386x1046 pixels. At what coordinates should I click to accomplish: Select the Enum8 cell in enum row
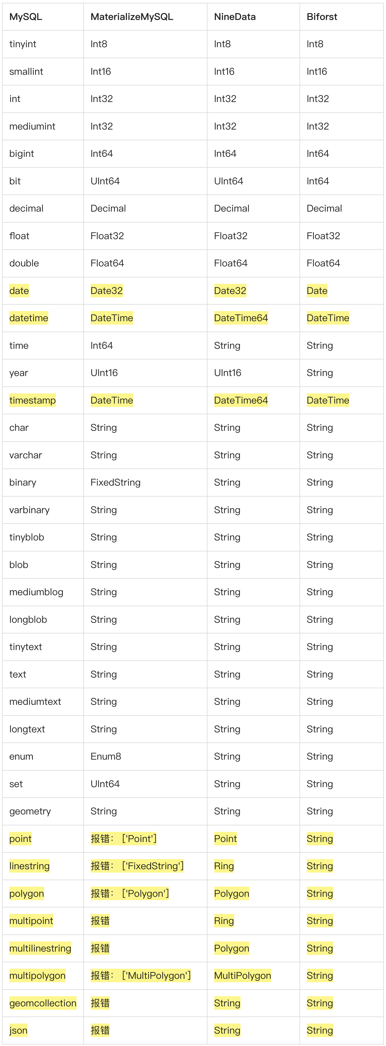106,757
